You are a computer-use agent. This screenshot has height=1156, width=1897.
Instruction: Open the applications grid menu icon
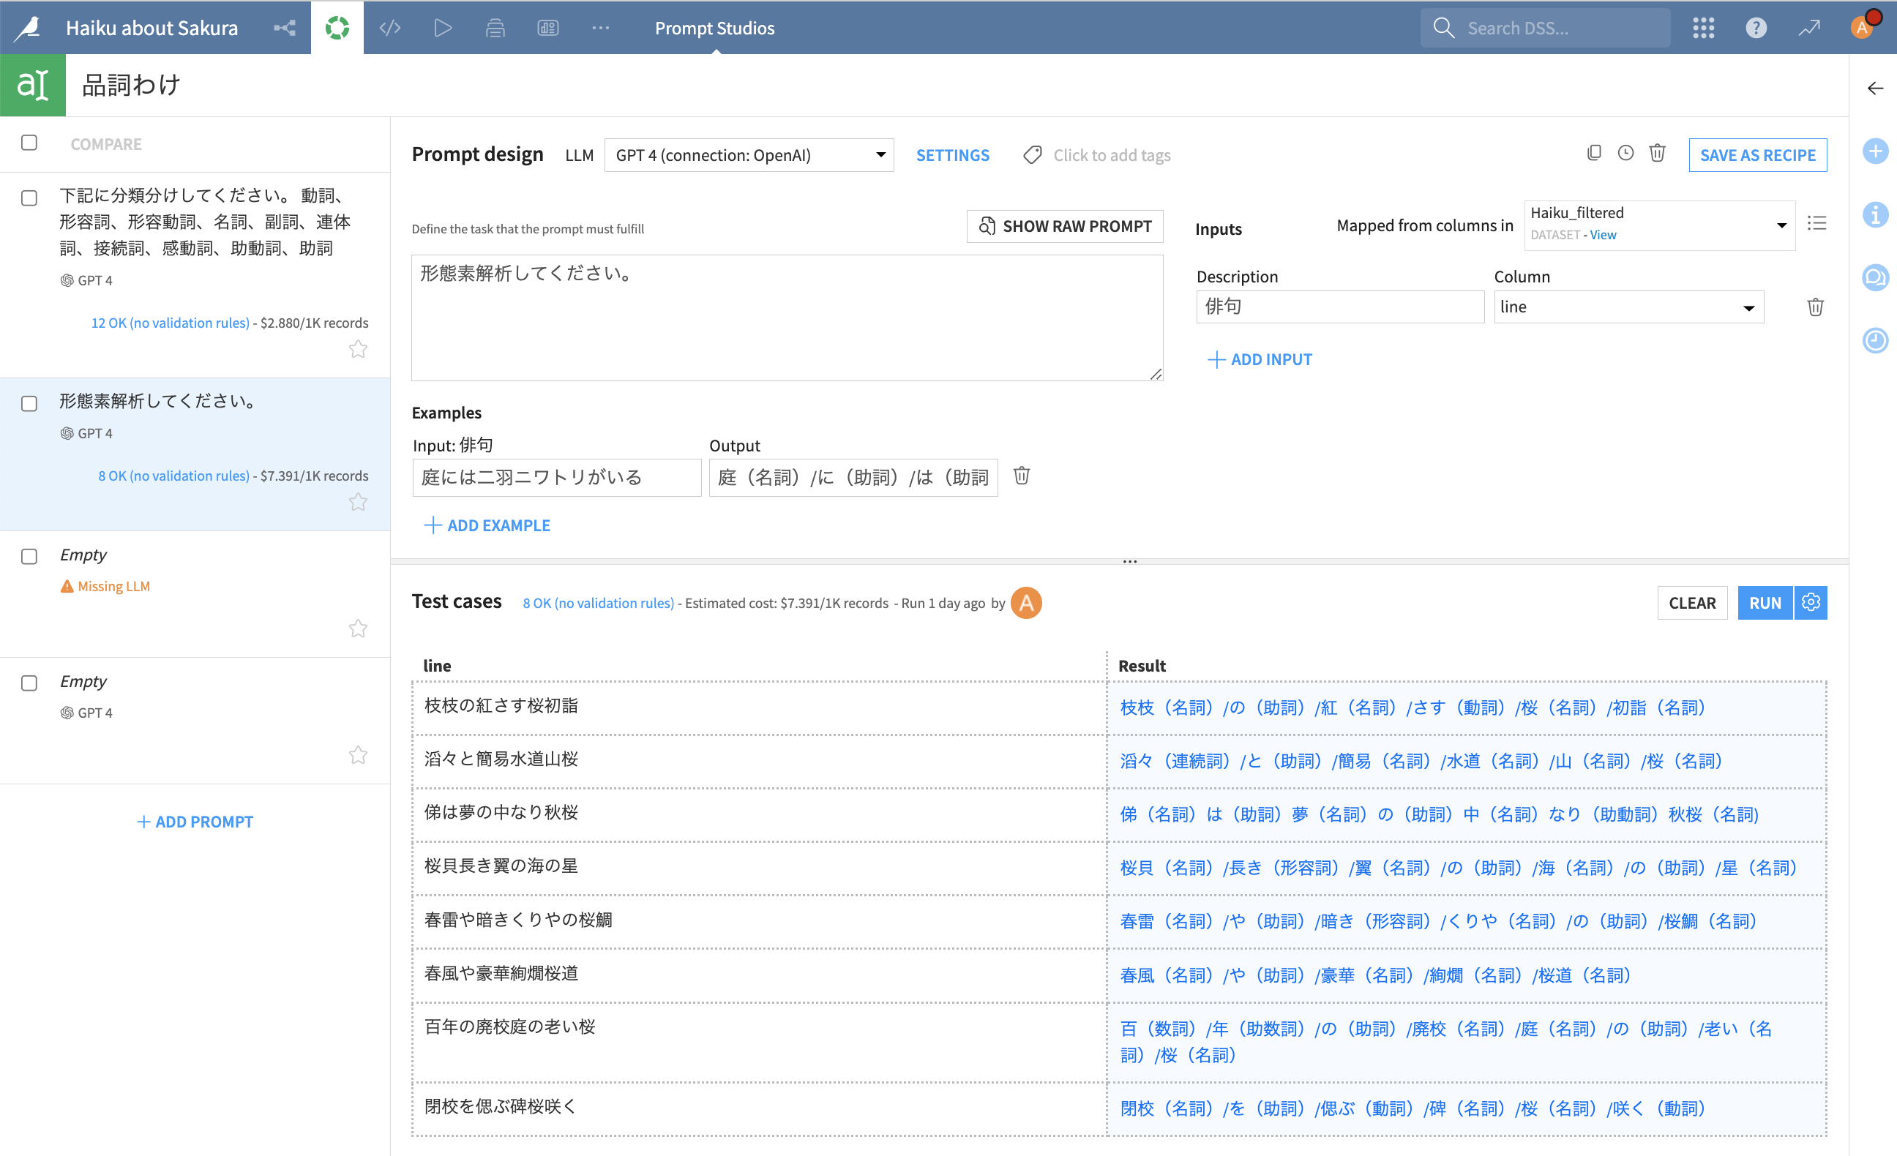click(1703, 29)
